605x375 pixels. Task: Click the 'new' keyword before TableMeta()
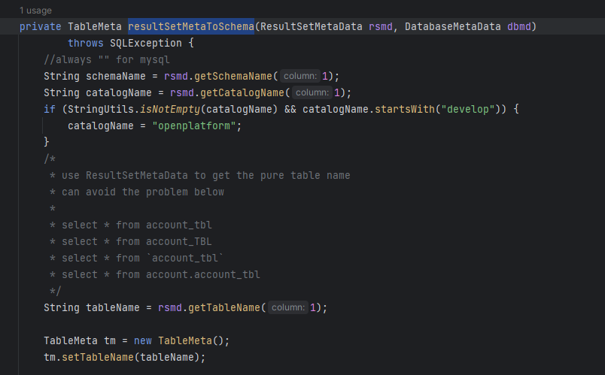pos(143,340)
